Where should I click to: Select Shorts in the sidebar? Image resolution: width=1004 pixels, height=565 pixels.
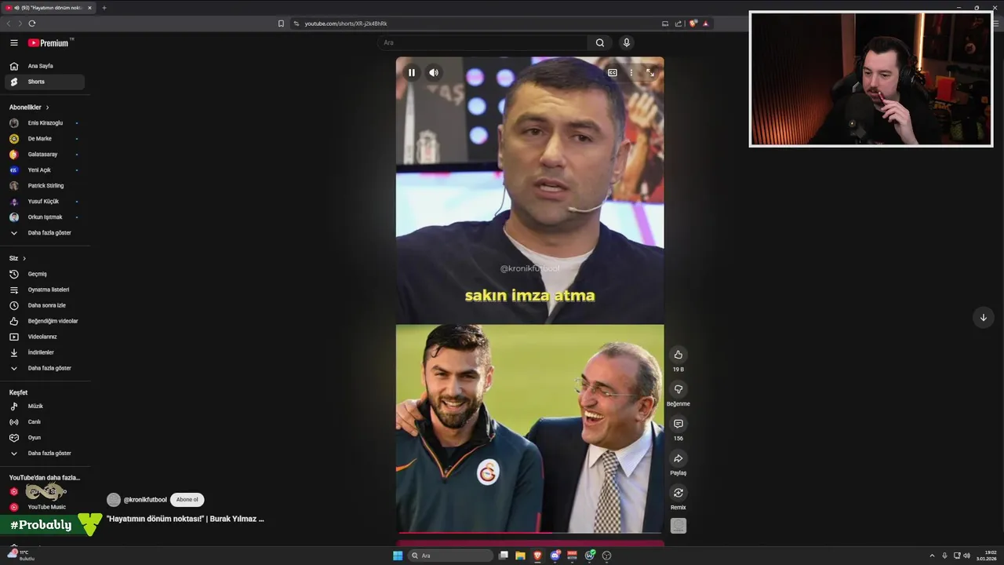pyautogui.click(x=45, y=82)
